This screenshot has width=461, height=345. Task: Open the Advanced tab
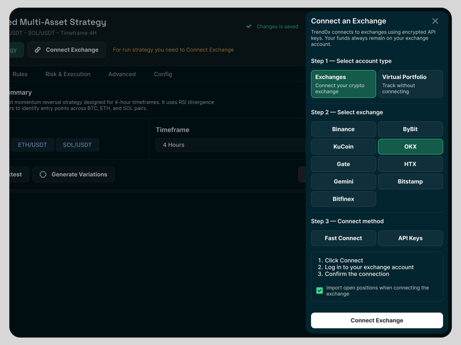point(122,74)
